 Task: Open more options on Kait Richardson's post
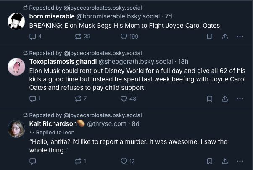(240, 161)
